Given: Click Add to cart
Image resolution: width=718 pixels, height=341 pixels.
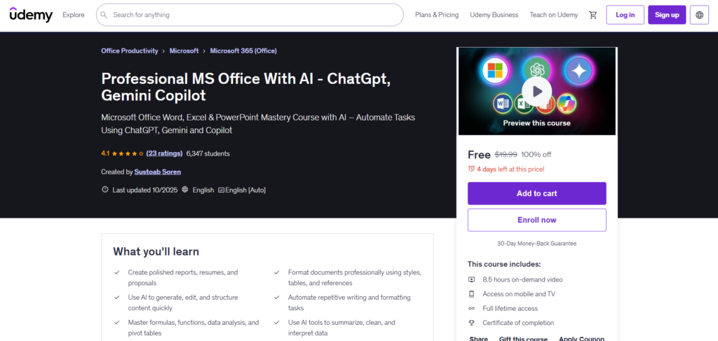Looking at the screenshot, I should tap(536, 193).
